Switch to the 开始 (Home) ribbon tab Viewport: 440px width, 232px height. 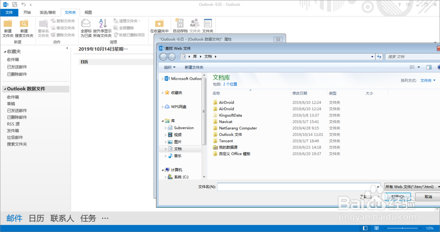(27, 12)
